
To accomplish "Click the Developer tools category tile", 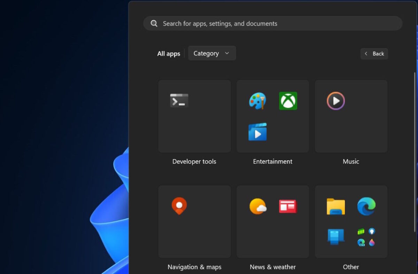I will pyautogui.click(x=194, y=116).
